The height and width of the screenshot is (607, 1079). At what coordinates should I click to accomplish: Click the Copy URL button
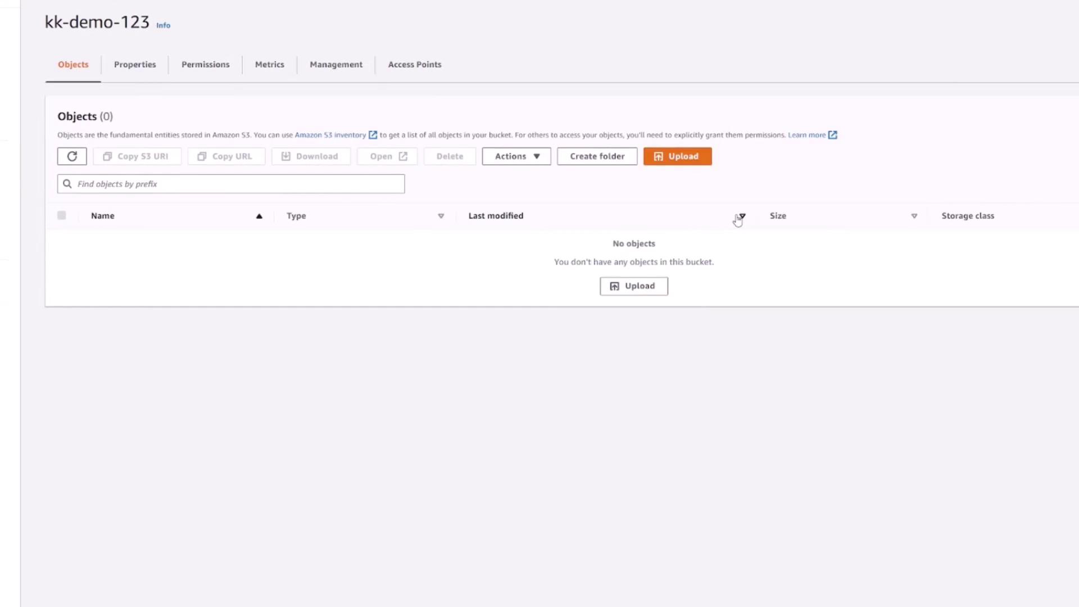click(x=226, y=156)
